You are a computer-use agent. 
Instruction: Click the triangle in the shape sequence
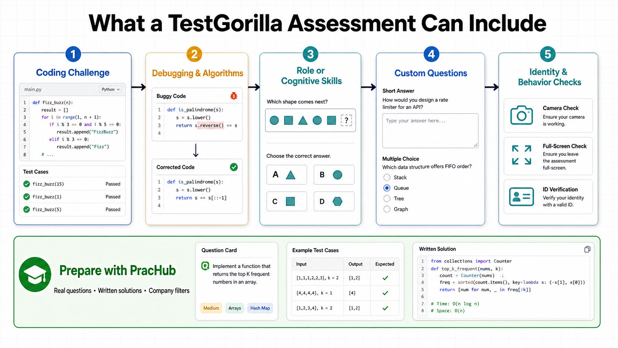point(303,120)
